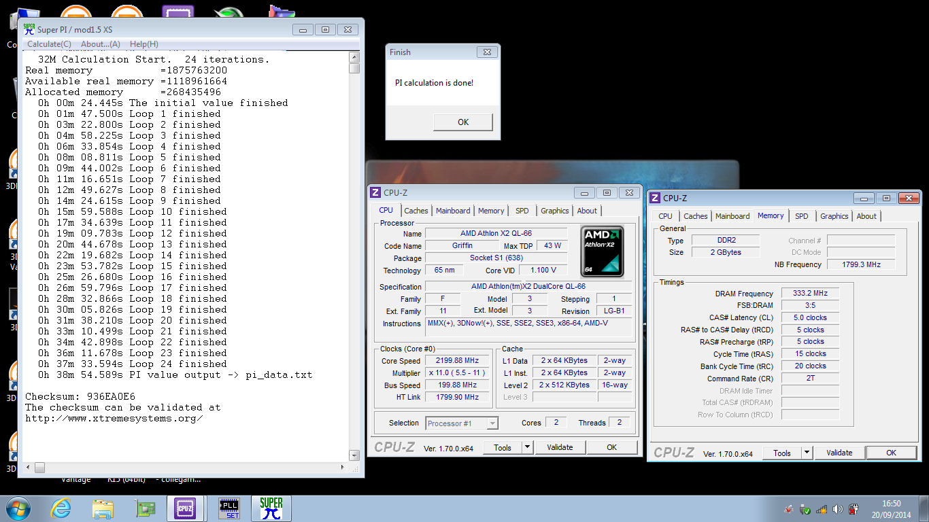Click the AMD Athlon X2 logo image
The height and width of the screenshot is (522, 929).
tap(603, 252)
